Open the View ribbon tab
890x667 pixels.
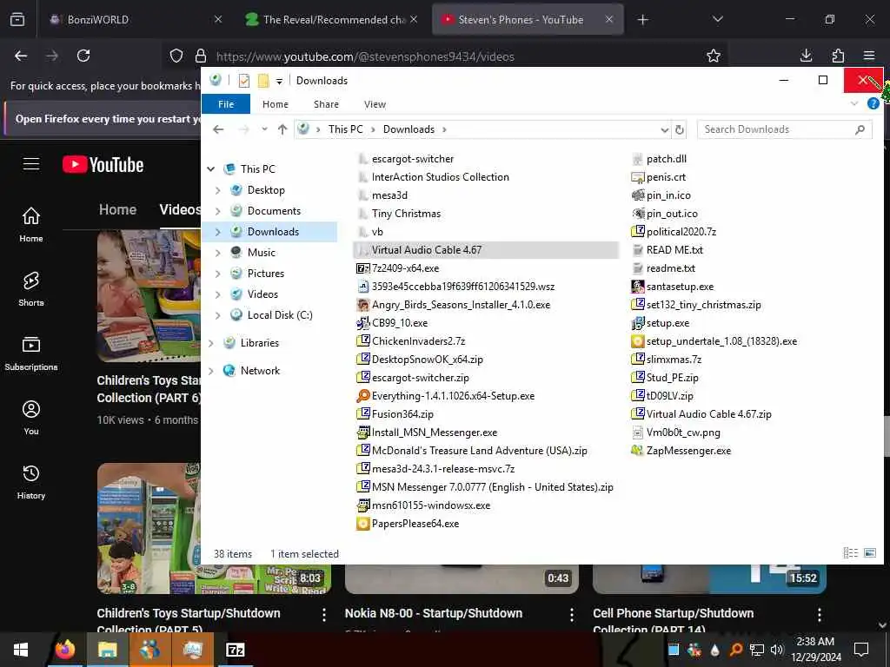click(x=375, y=104)
